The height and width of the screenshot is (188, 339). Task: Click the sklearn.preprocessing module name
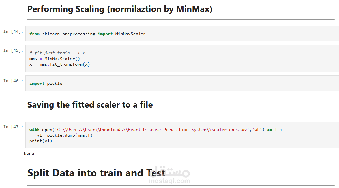pos(68,34)
